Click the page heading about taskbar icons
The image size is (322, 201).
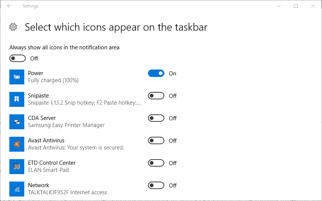coord(116,27)
